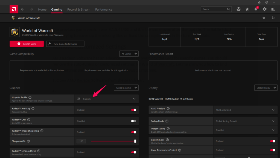The height and width of the screenshot is (158, 280).
Task: Show help for Custom Color
Action: point(167,140)
